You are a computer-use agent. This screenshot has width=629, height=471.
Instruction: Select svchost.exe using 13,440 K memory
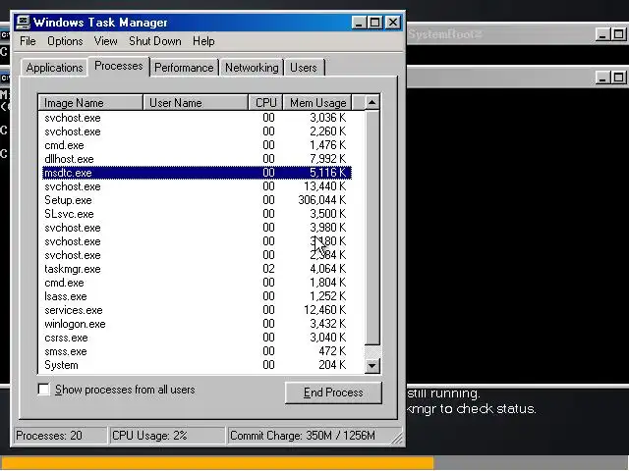pos(197,186)
